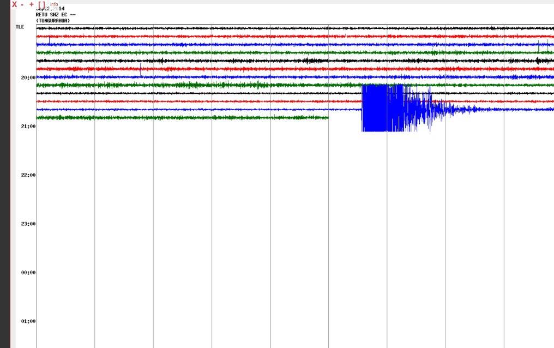554x348 pixels.
Task: Select the 01:00 time marker
Action: tap(28, 321)
